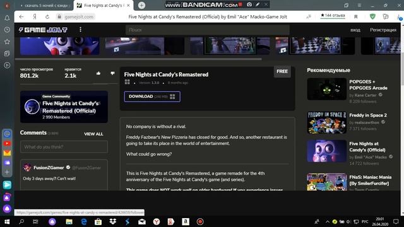Click the thumbs up like icon
Image resolution: width=404 pixels, height=227 pixels.
(98, 73)
